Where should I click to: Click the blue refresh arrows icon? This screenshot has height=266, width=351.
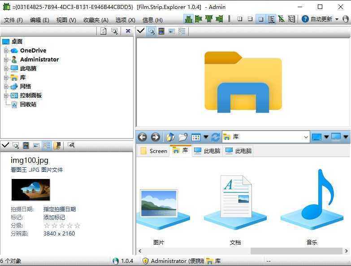pos(215,137)
